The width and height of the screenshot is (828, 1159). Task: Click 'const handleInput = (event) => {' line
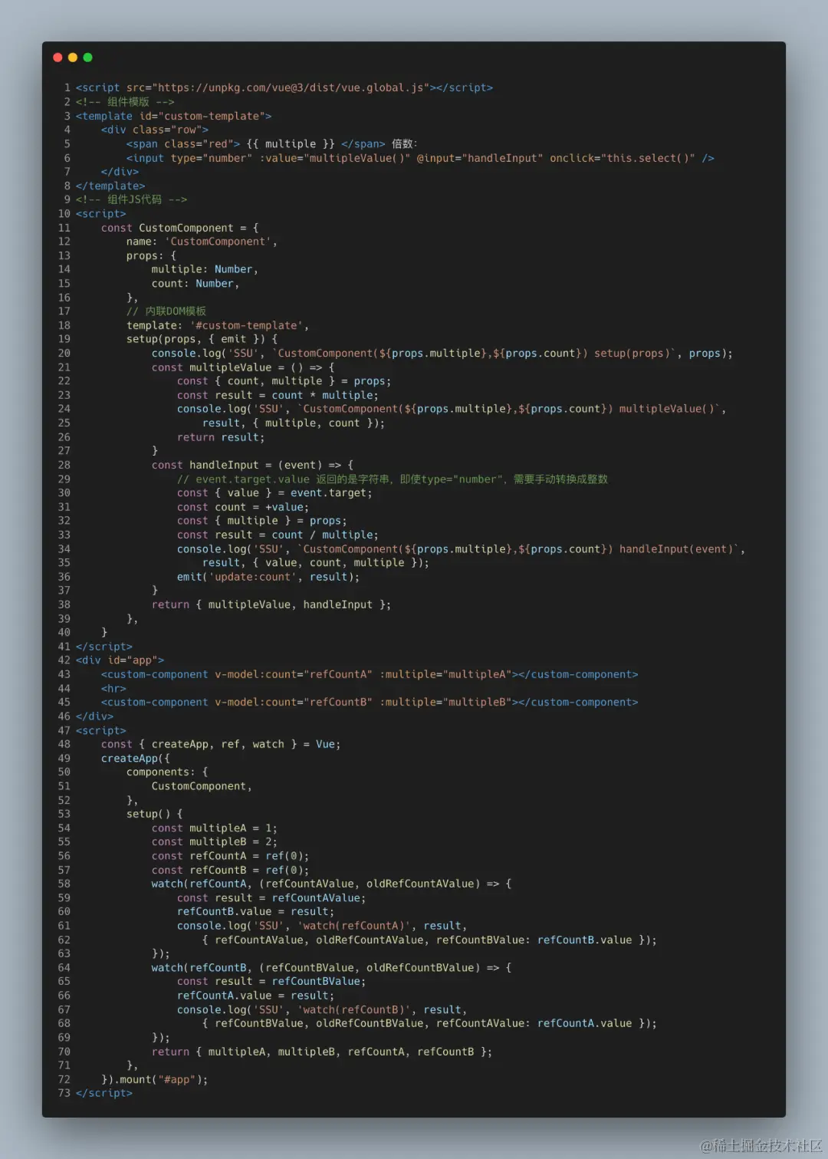[x=252, y=466]
